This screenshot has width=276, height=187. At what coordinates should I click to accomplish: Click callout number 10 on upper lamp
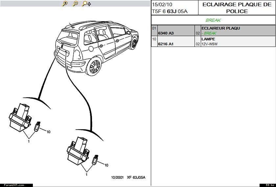click(48, 132)
